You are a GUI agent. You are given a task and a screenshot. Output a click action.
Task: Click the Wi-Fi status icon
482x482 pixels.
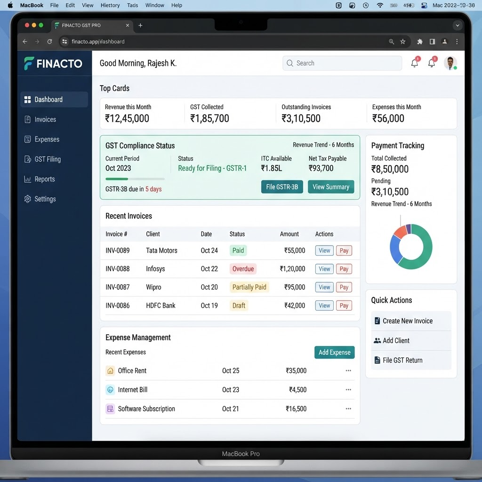point(380,5)
